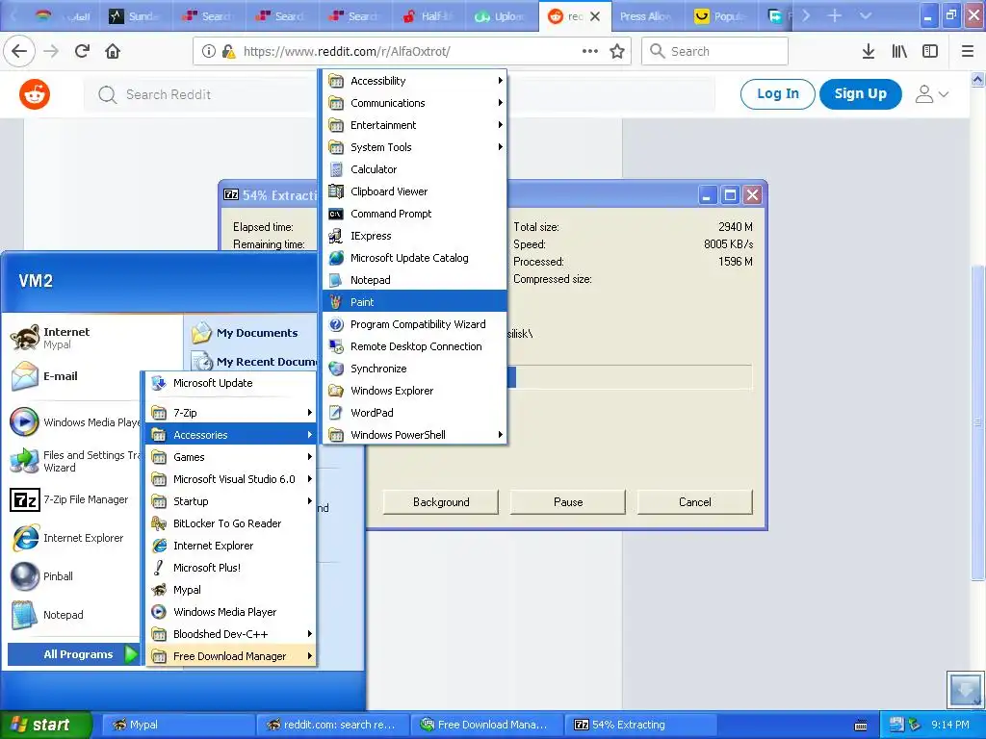Expand the System Tools submenu arrow

[x=500, y=147]
